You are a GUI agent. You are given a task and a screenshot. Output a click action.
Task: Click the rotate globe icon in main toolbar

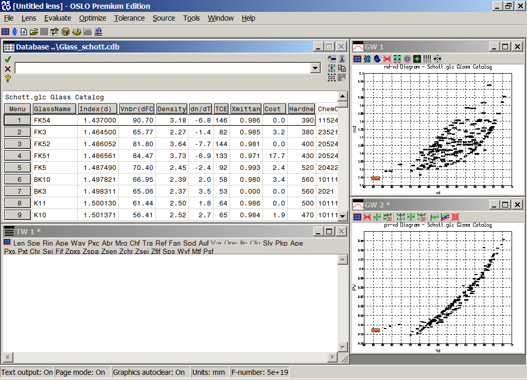pyautogui.click(x=98, y=31)
